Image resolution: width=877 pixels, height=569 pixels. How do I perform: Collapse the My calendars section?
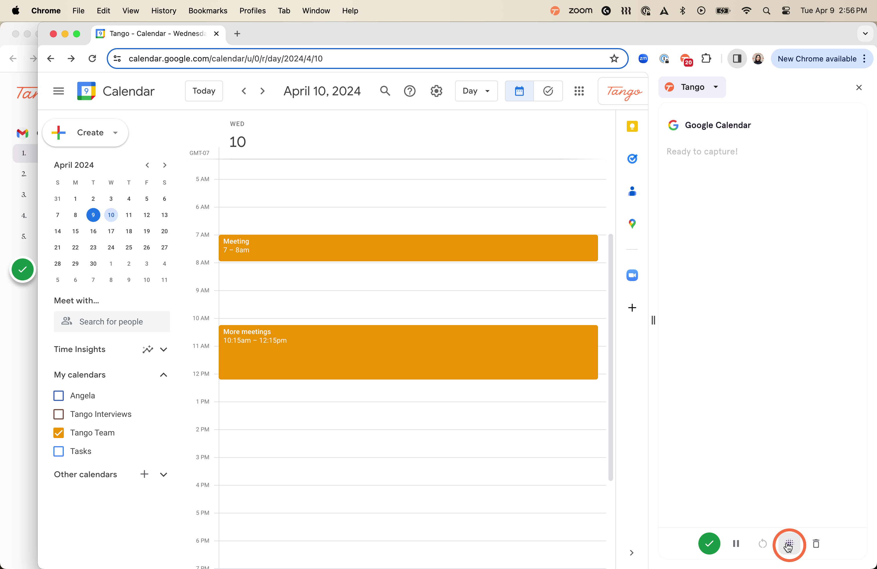164,375
